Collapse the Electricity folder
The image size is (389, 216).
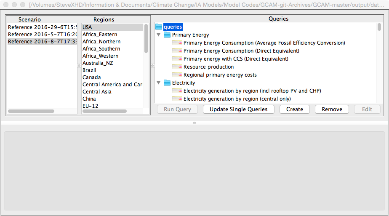click(159, 83)
